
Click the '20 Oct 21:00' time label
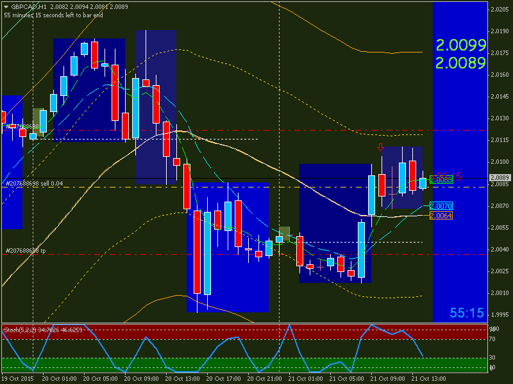264,379
